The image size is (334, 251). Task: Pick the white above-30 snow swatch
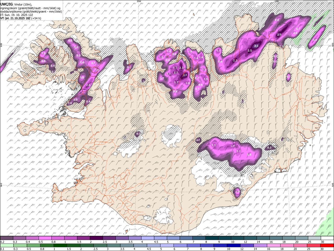click(x=327, y=238)
